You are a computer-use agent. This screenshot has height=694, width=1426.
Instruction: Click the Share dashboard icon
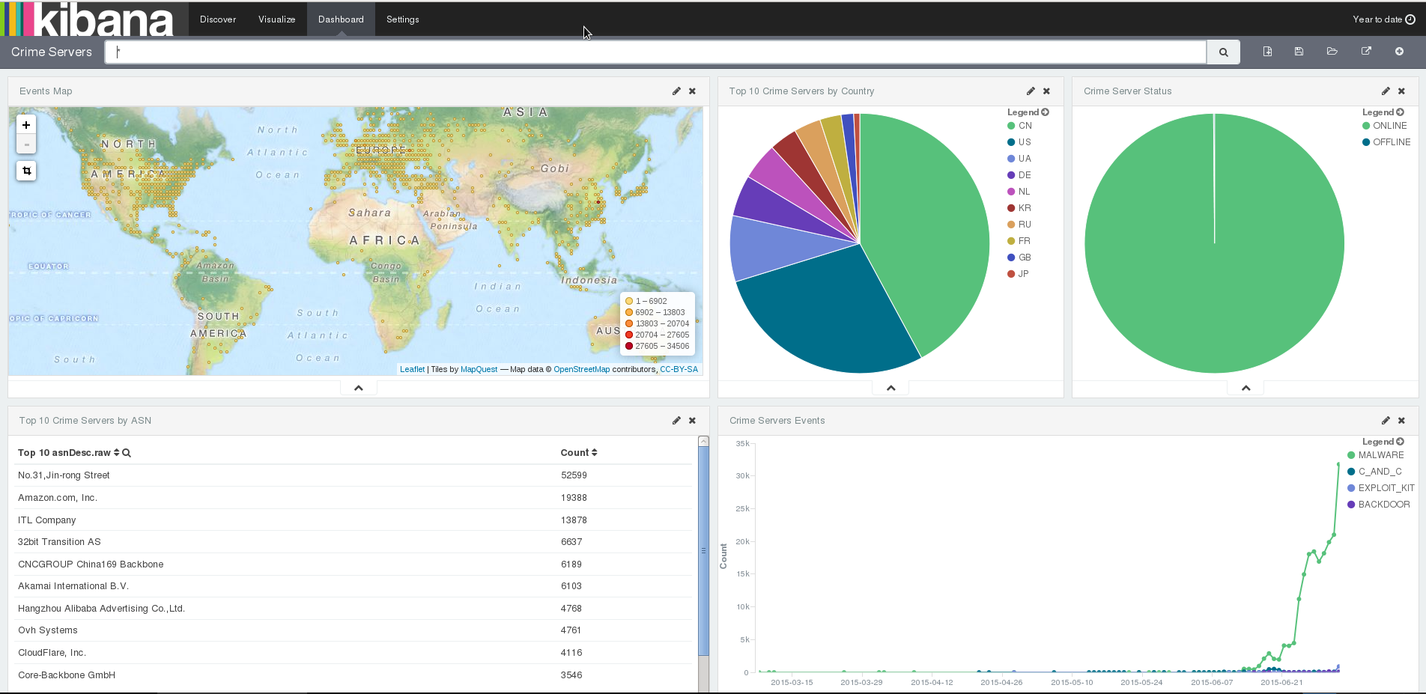pyautogui.click(x=1366, y=52)
